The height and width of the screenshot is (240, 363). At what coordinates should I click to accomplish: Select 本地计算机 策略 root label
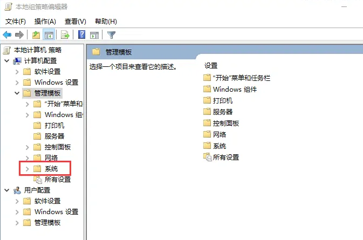click(x=38, y=50)
